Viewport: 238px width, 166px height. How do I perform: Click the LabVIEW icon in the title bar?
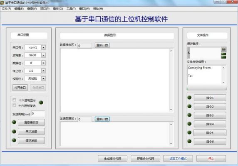pyautogui.click(x=2, y=2)
